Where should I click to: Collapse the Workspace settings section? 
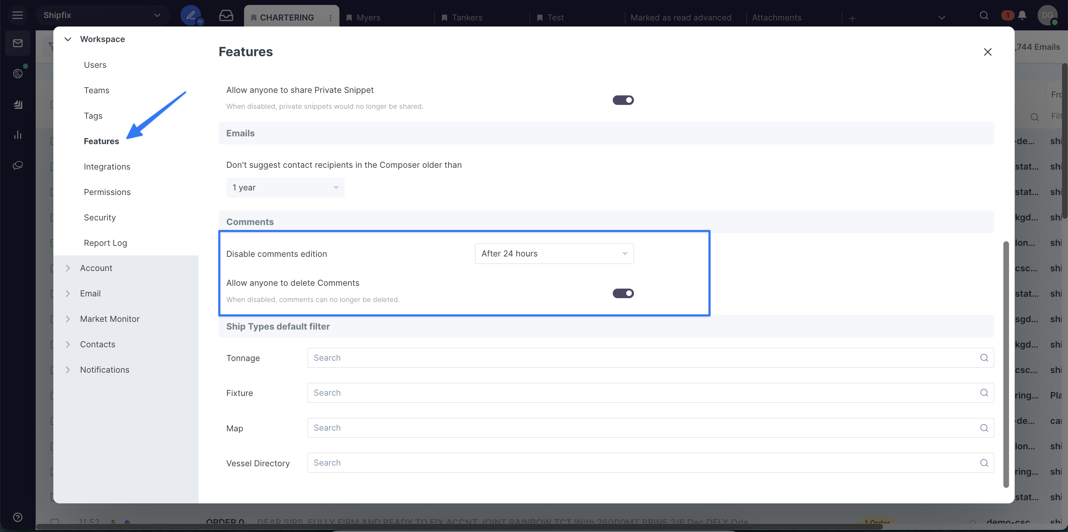tap(68, 39)
